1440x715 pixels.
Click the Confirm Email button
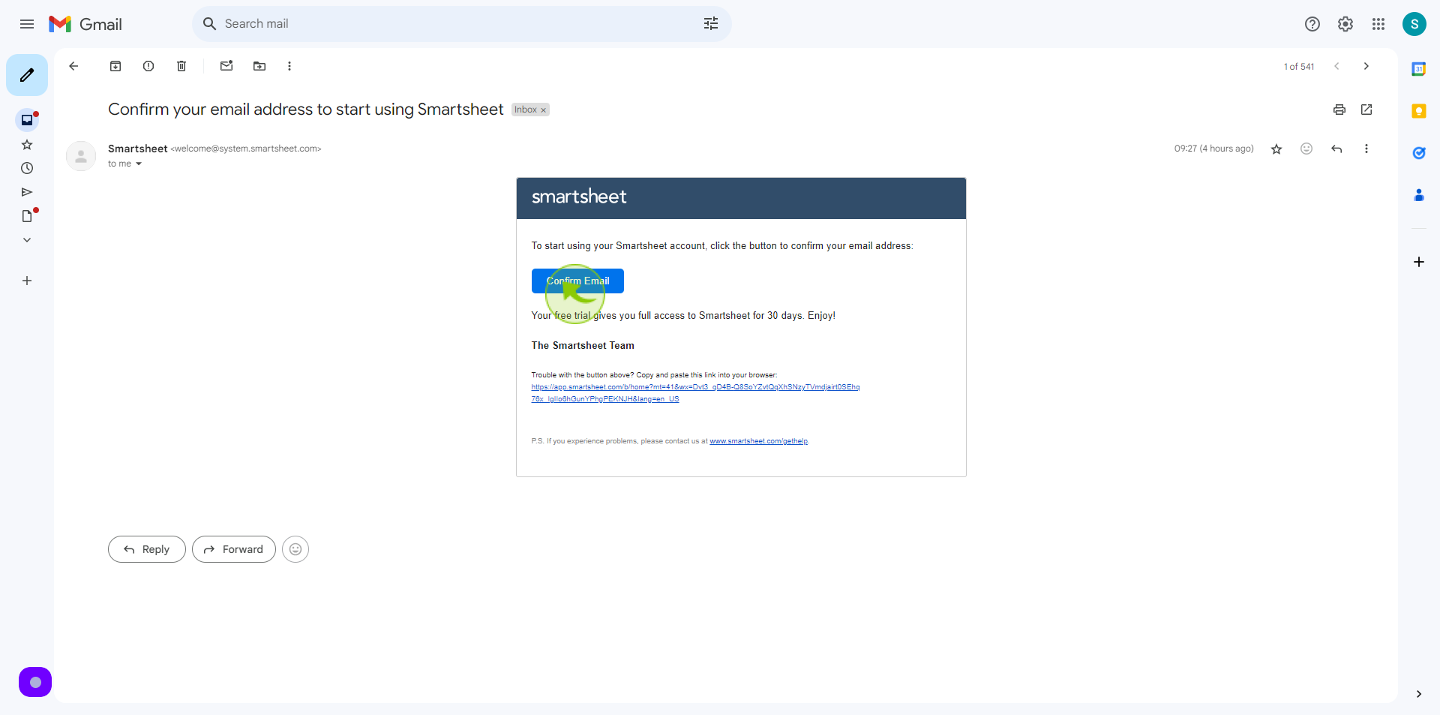[x=577, y=281]
